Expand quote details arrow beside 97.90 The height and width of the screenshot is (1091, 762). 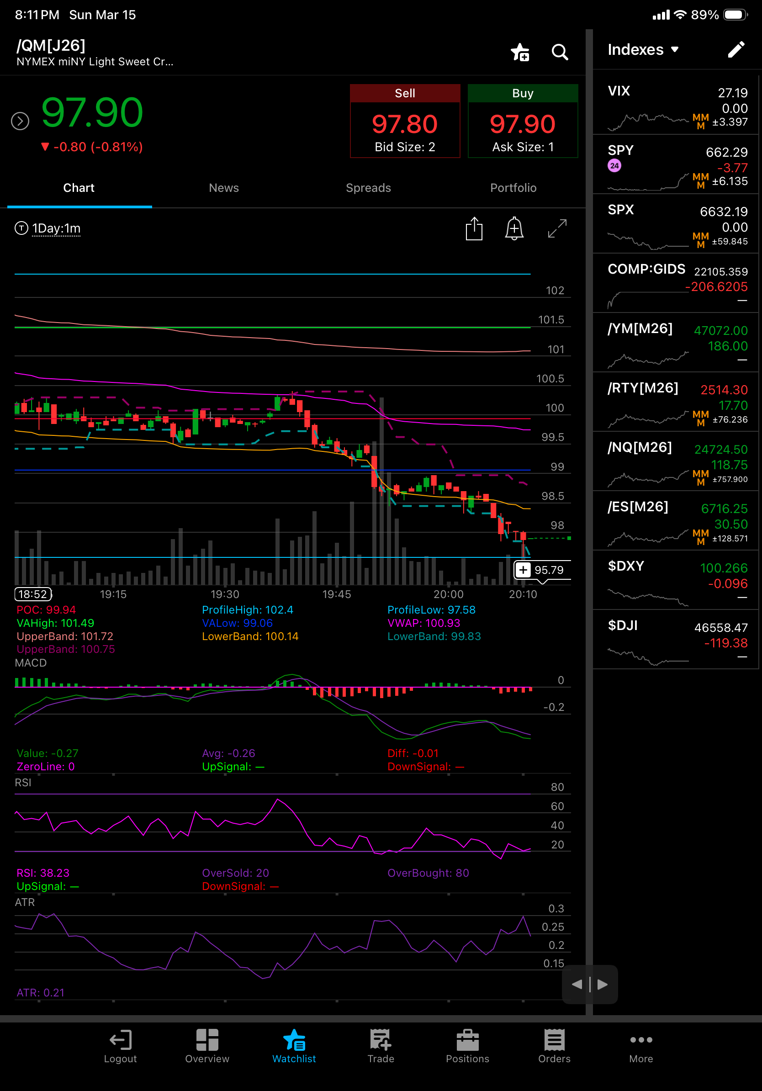coord(20,121)
